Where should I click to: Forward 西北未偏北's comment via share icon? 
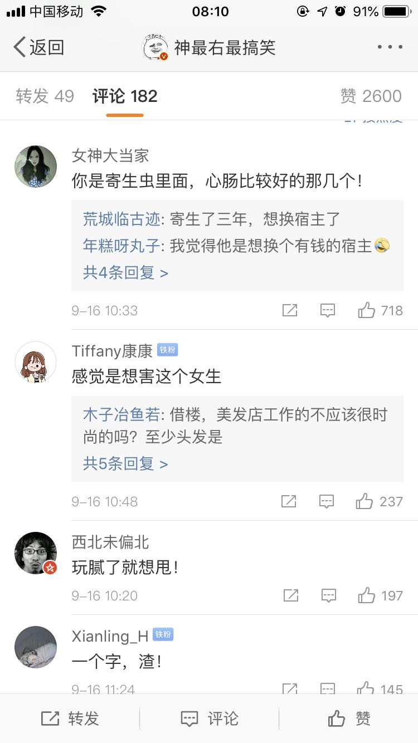[x=291, y=595]
